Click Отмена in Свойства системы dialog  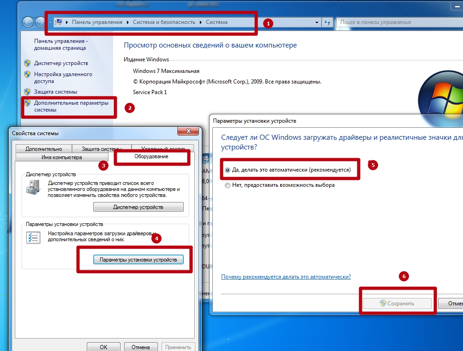(140, 347)
